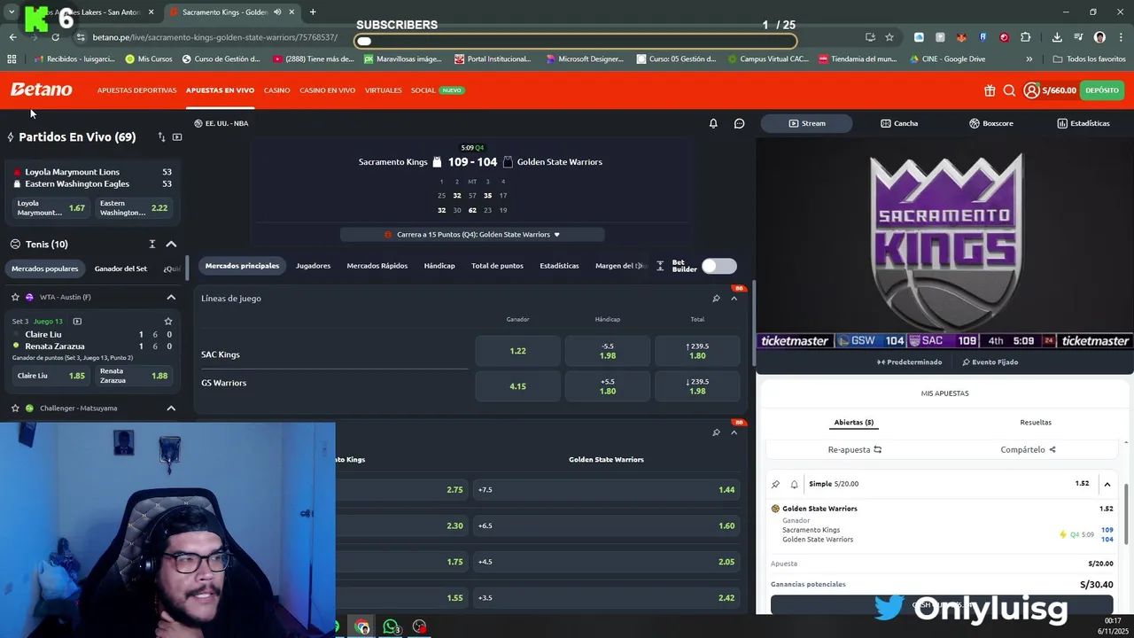Click Compártelo share button
Image resolution: width=1134 pixels, height=638 pixels.
point(1028,450)
